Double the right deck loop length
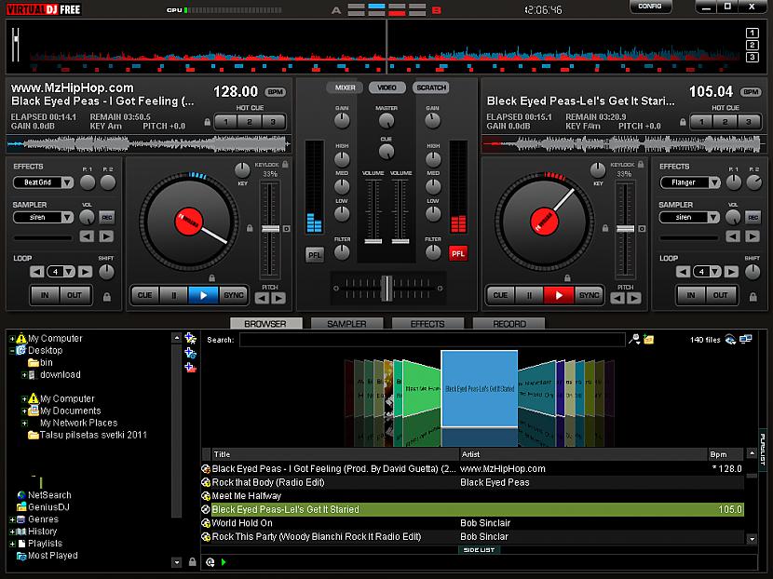 [x=731, y=272]
